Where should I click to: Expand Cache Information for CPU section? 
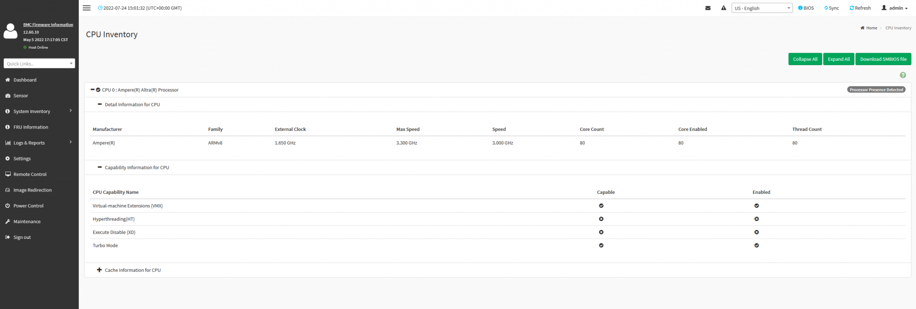(x=99, y=270)
